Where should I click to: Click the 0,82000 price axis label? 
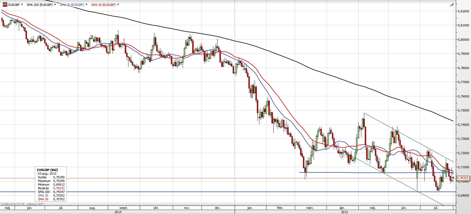point(463,11)
